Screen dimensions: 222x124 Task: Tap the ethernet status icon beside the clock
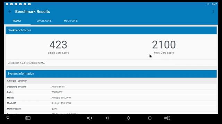point(208,4)
